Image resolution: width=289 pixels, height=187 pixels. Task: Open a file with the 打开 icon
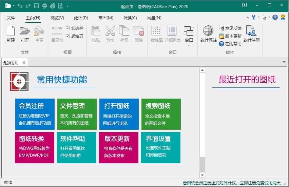click(x=25, y=31)
